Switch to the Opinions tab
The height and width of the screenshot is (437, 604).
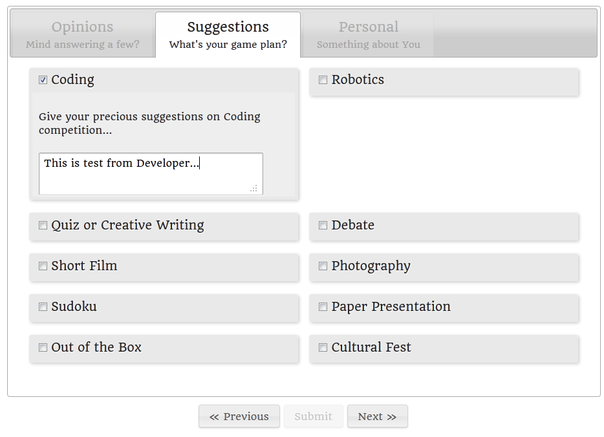(82, 35)
